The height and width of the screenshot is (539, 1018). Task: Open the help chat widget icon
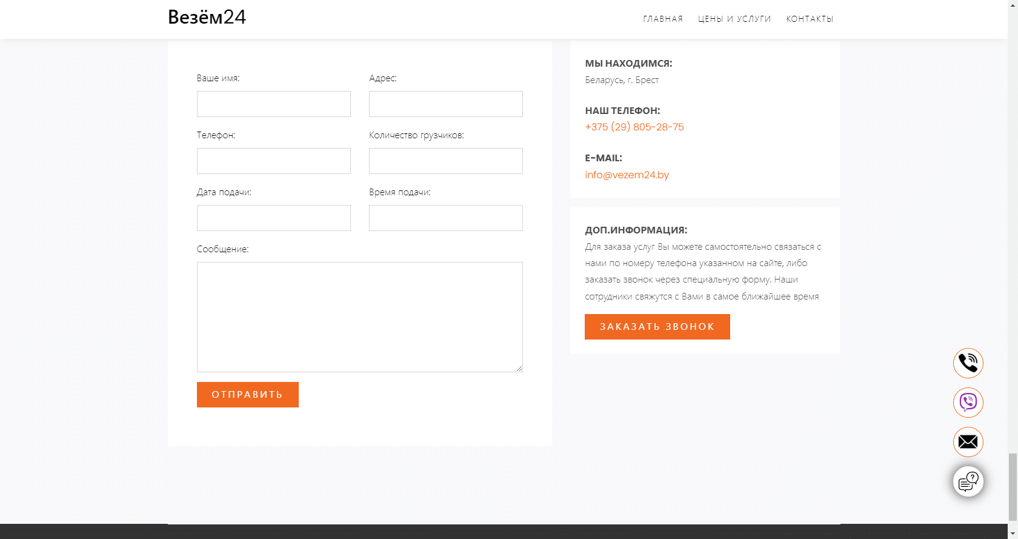(x=968, y=481)
